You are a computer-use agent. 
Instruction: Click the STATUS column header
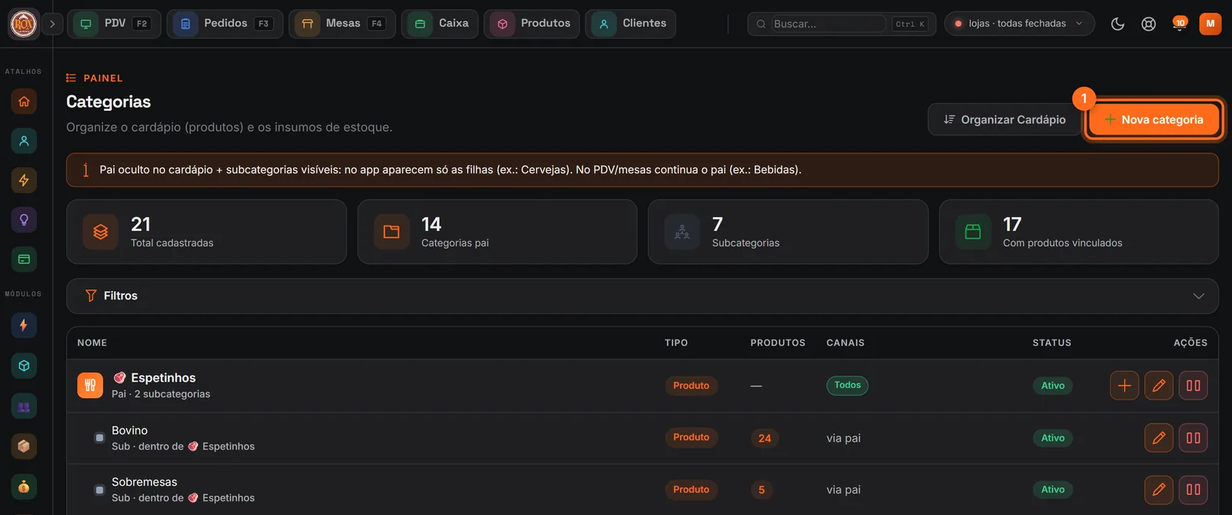pyautogui.click(x=1052, y=343)
